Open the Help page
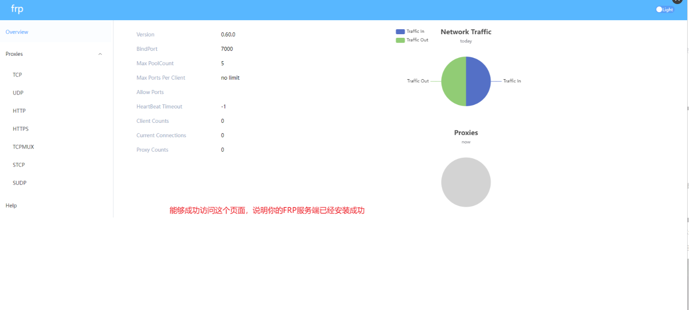689x310 pixels. pos(11,205)
